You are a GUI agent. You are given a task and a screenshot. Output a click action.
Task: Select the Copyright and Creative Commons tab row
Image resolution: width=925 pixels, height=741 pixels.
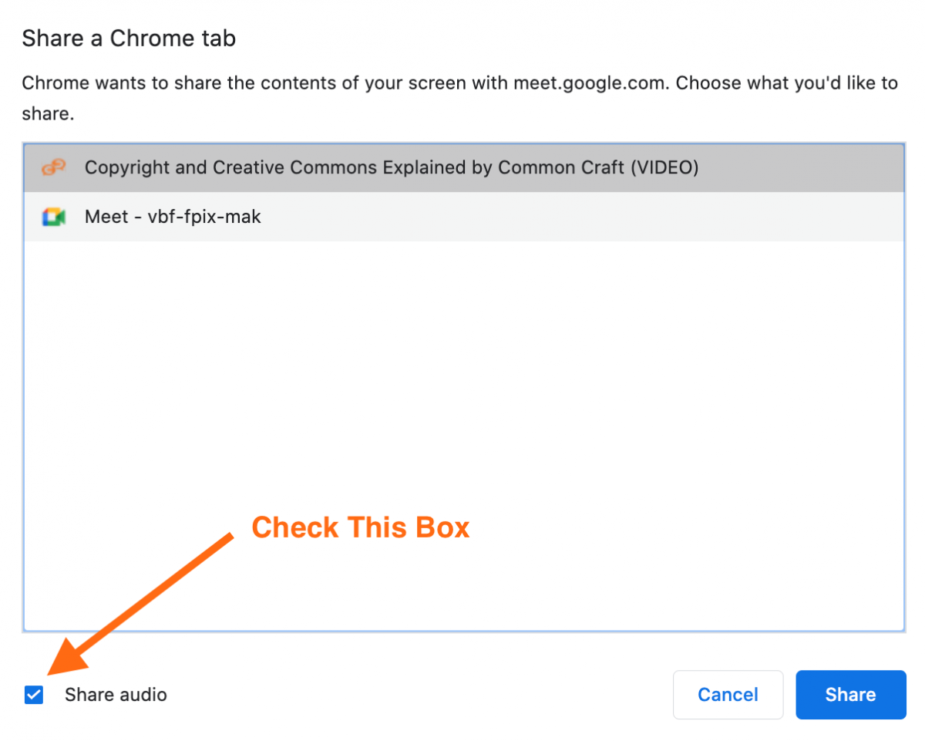pos(463,167)
